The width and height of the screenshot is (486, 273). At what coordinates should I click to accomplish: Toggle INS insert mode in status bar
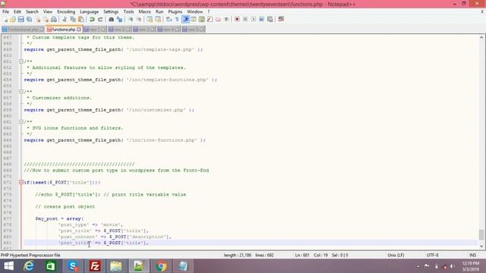click(472, 255)
